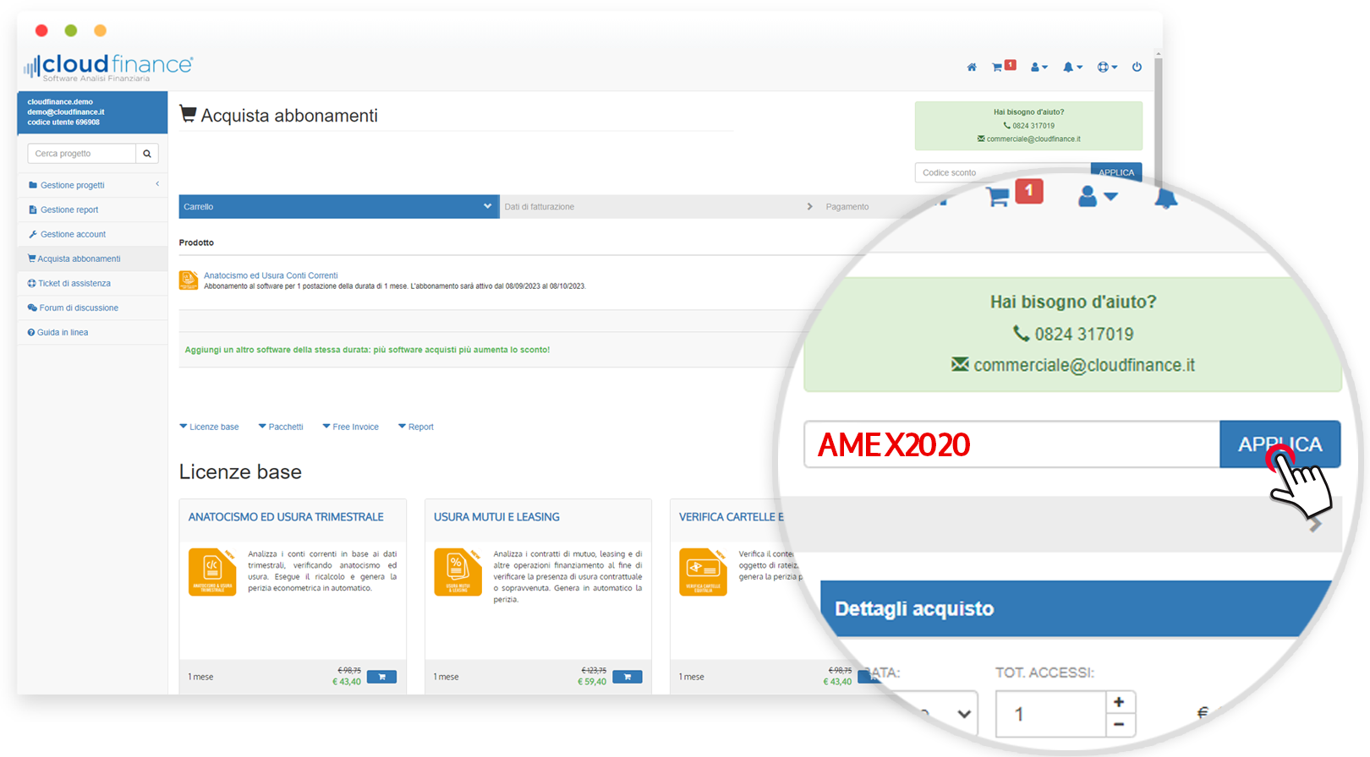Click the AMEX2020 discount code field
This screenshot has height=757, width=1370.
coord(1011,444)
